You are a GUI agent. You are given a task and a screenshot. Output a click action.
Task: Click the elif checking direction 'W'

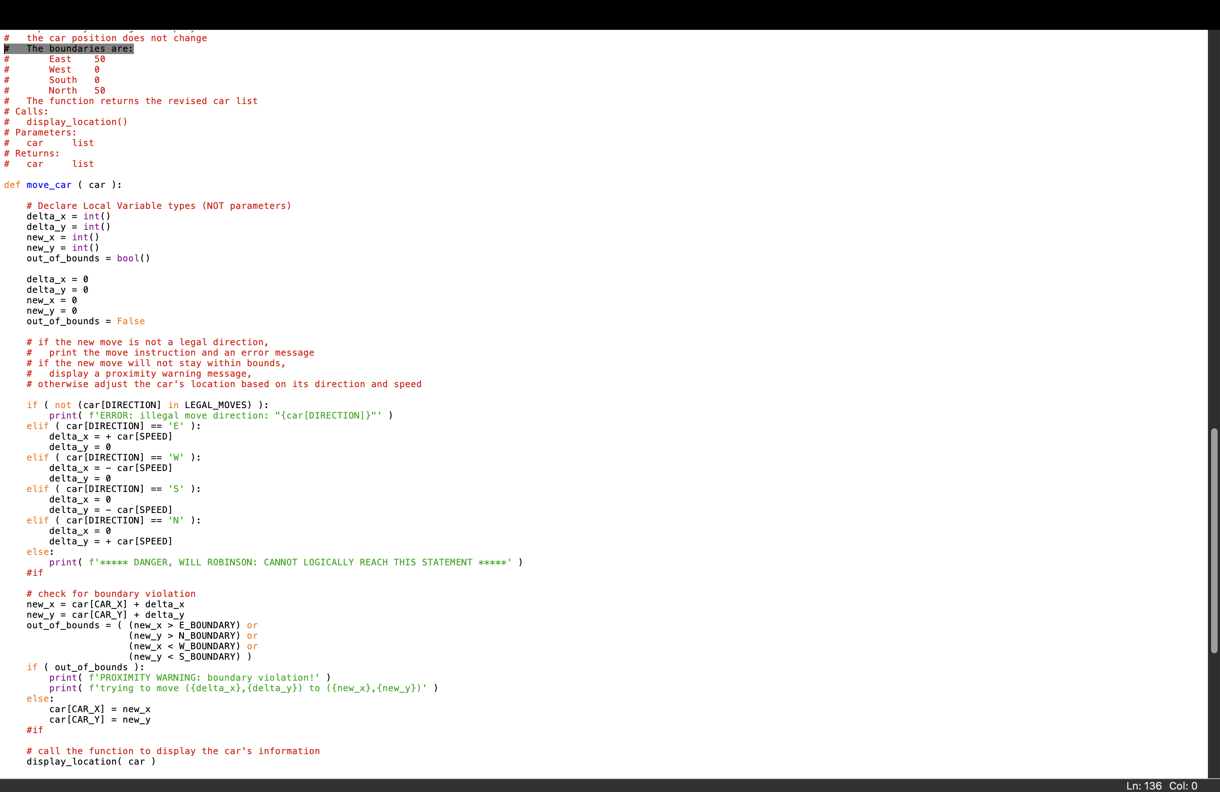tap(113, 457)
